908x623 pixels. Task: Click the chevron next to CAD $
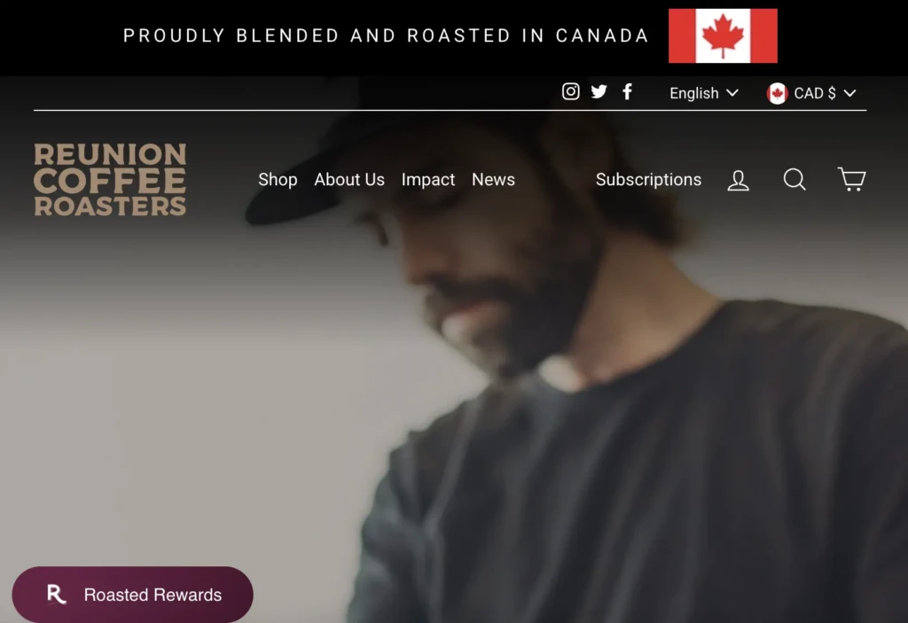[x=849, y=93]
